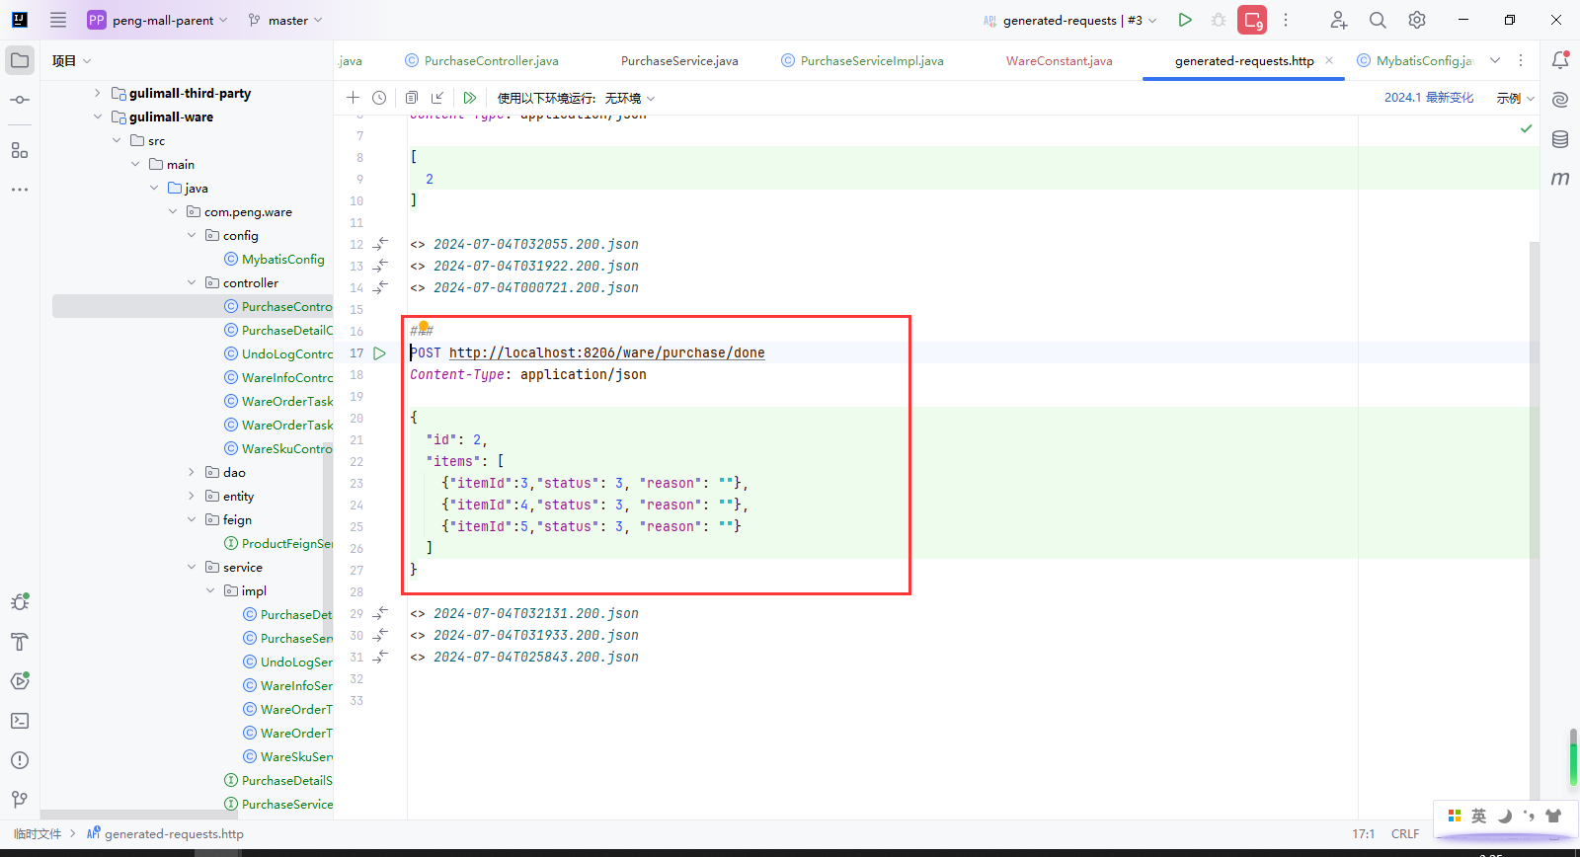Open Notifications bell panel
Viewport: 1580px width, 857px height.
(x=1560, y=60)
